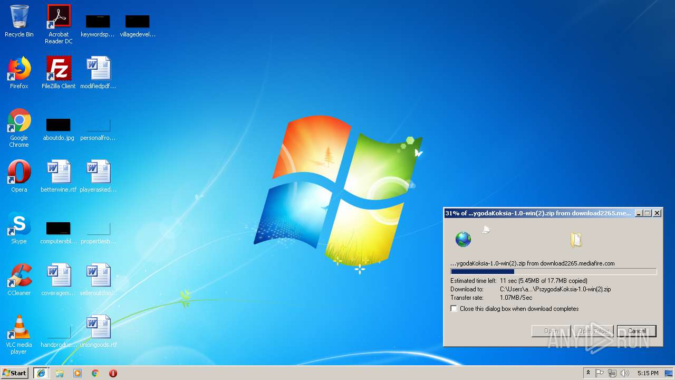Select the handproduc... desktop file
The width and height of the screenshot is (675, 380).
pos(59,337)
